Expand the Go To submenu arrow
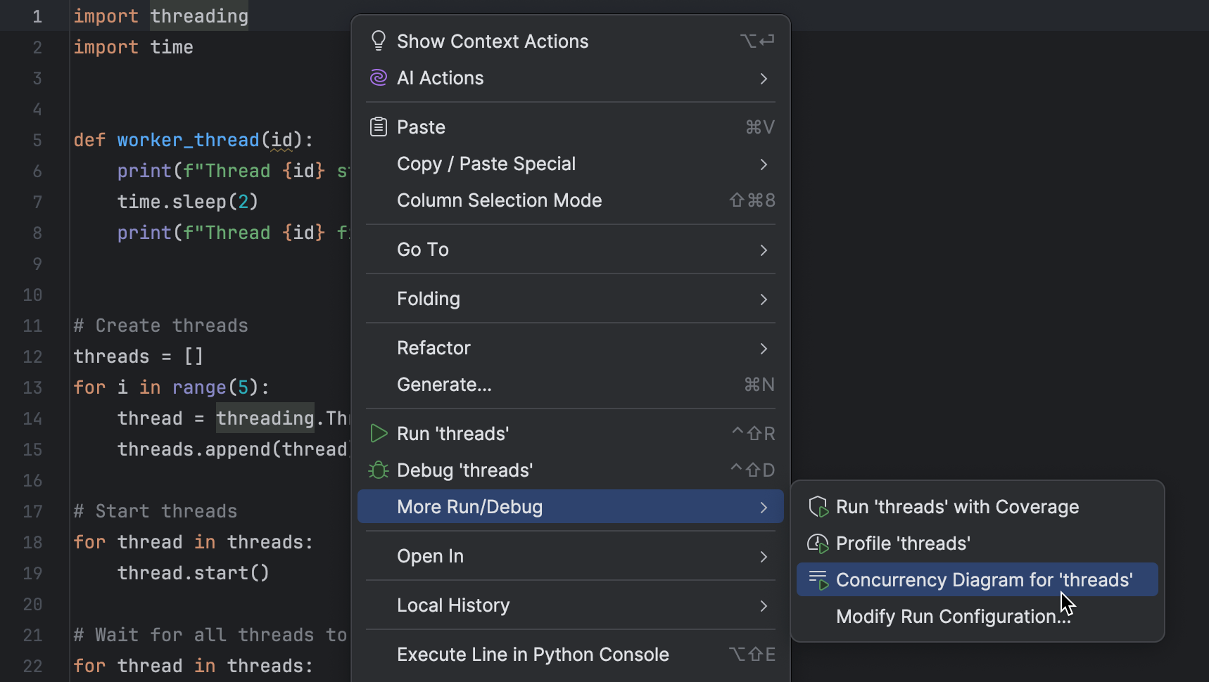 (x=764, y=250)
